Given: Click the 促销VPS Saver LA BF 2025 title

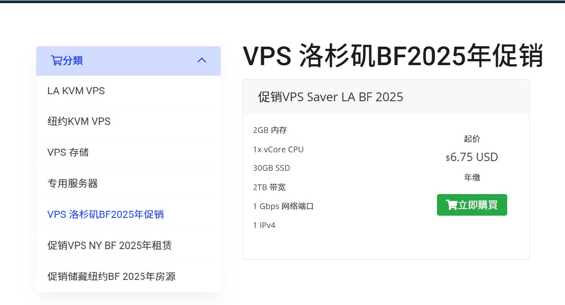Looking at the screenshot, I should click(x=330, y=97).
